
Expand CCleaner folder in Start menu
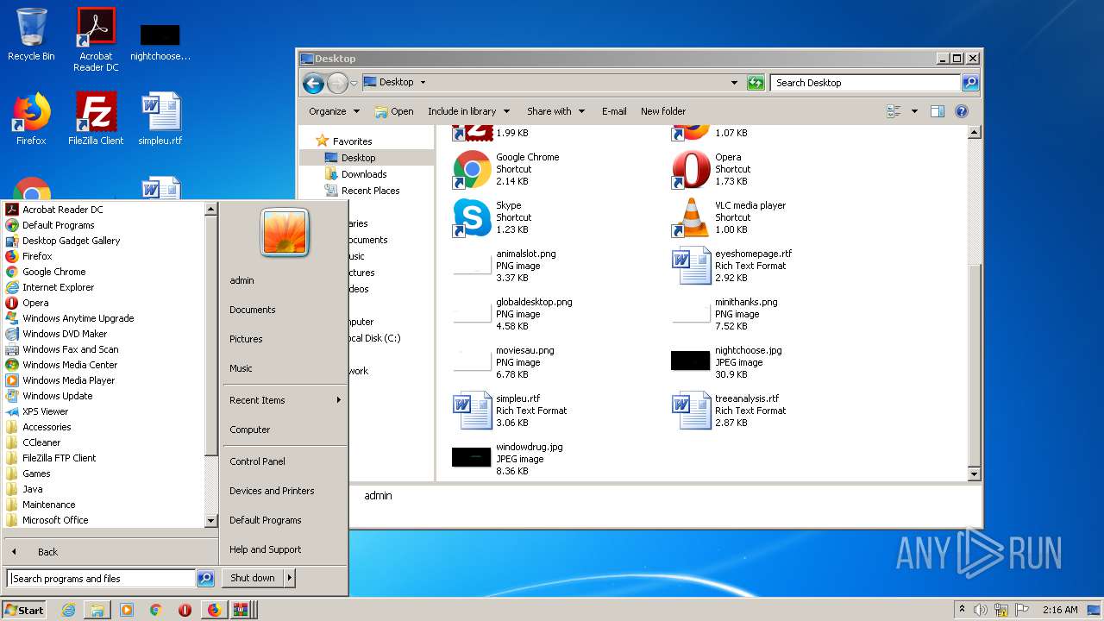(41, 442)
